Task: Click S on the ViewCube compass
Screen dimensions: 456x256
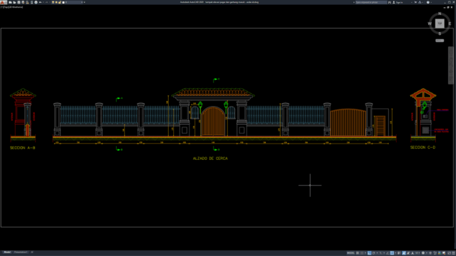Action: pyautogui.click(x=440, y=33)
